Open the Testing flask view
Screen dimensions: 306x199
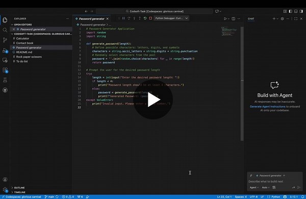point(5,80)
